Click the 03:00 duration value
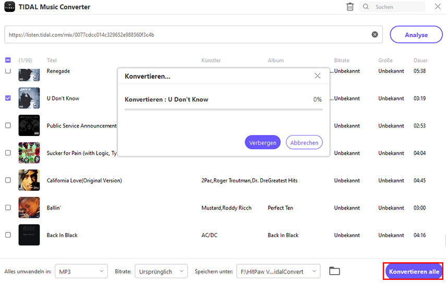446x283 pixels. (419, 208)
